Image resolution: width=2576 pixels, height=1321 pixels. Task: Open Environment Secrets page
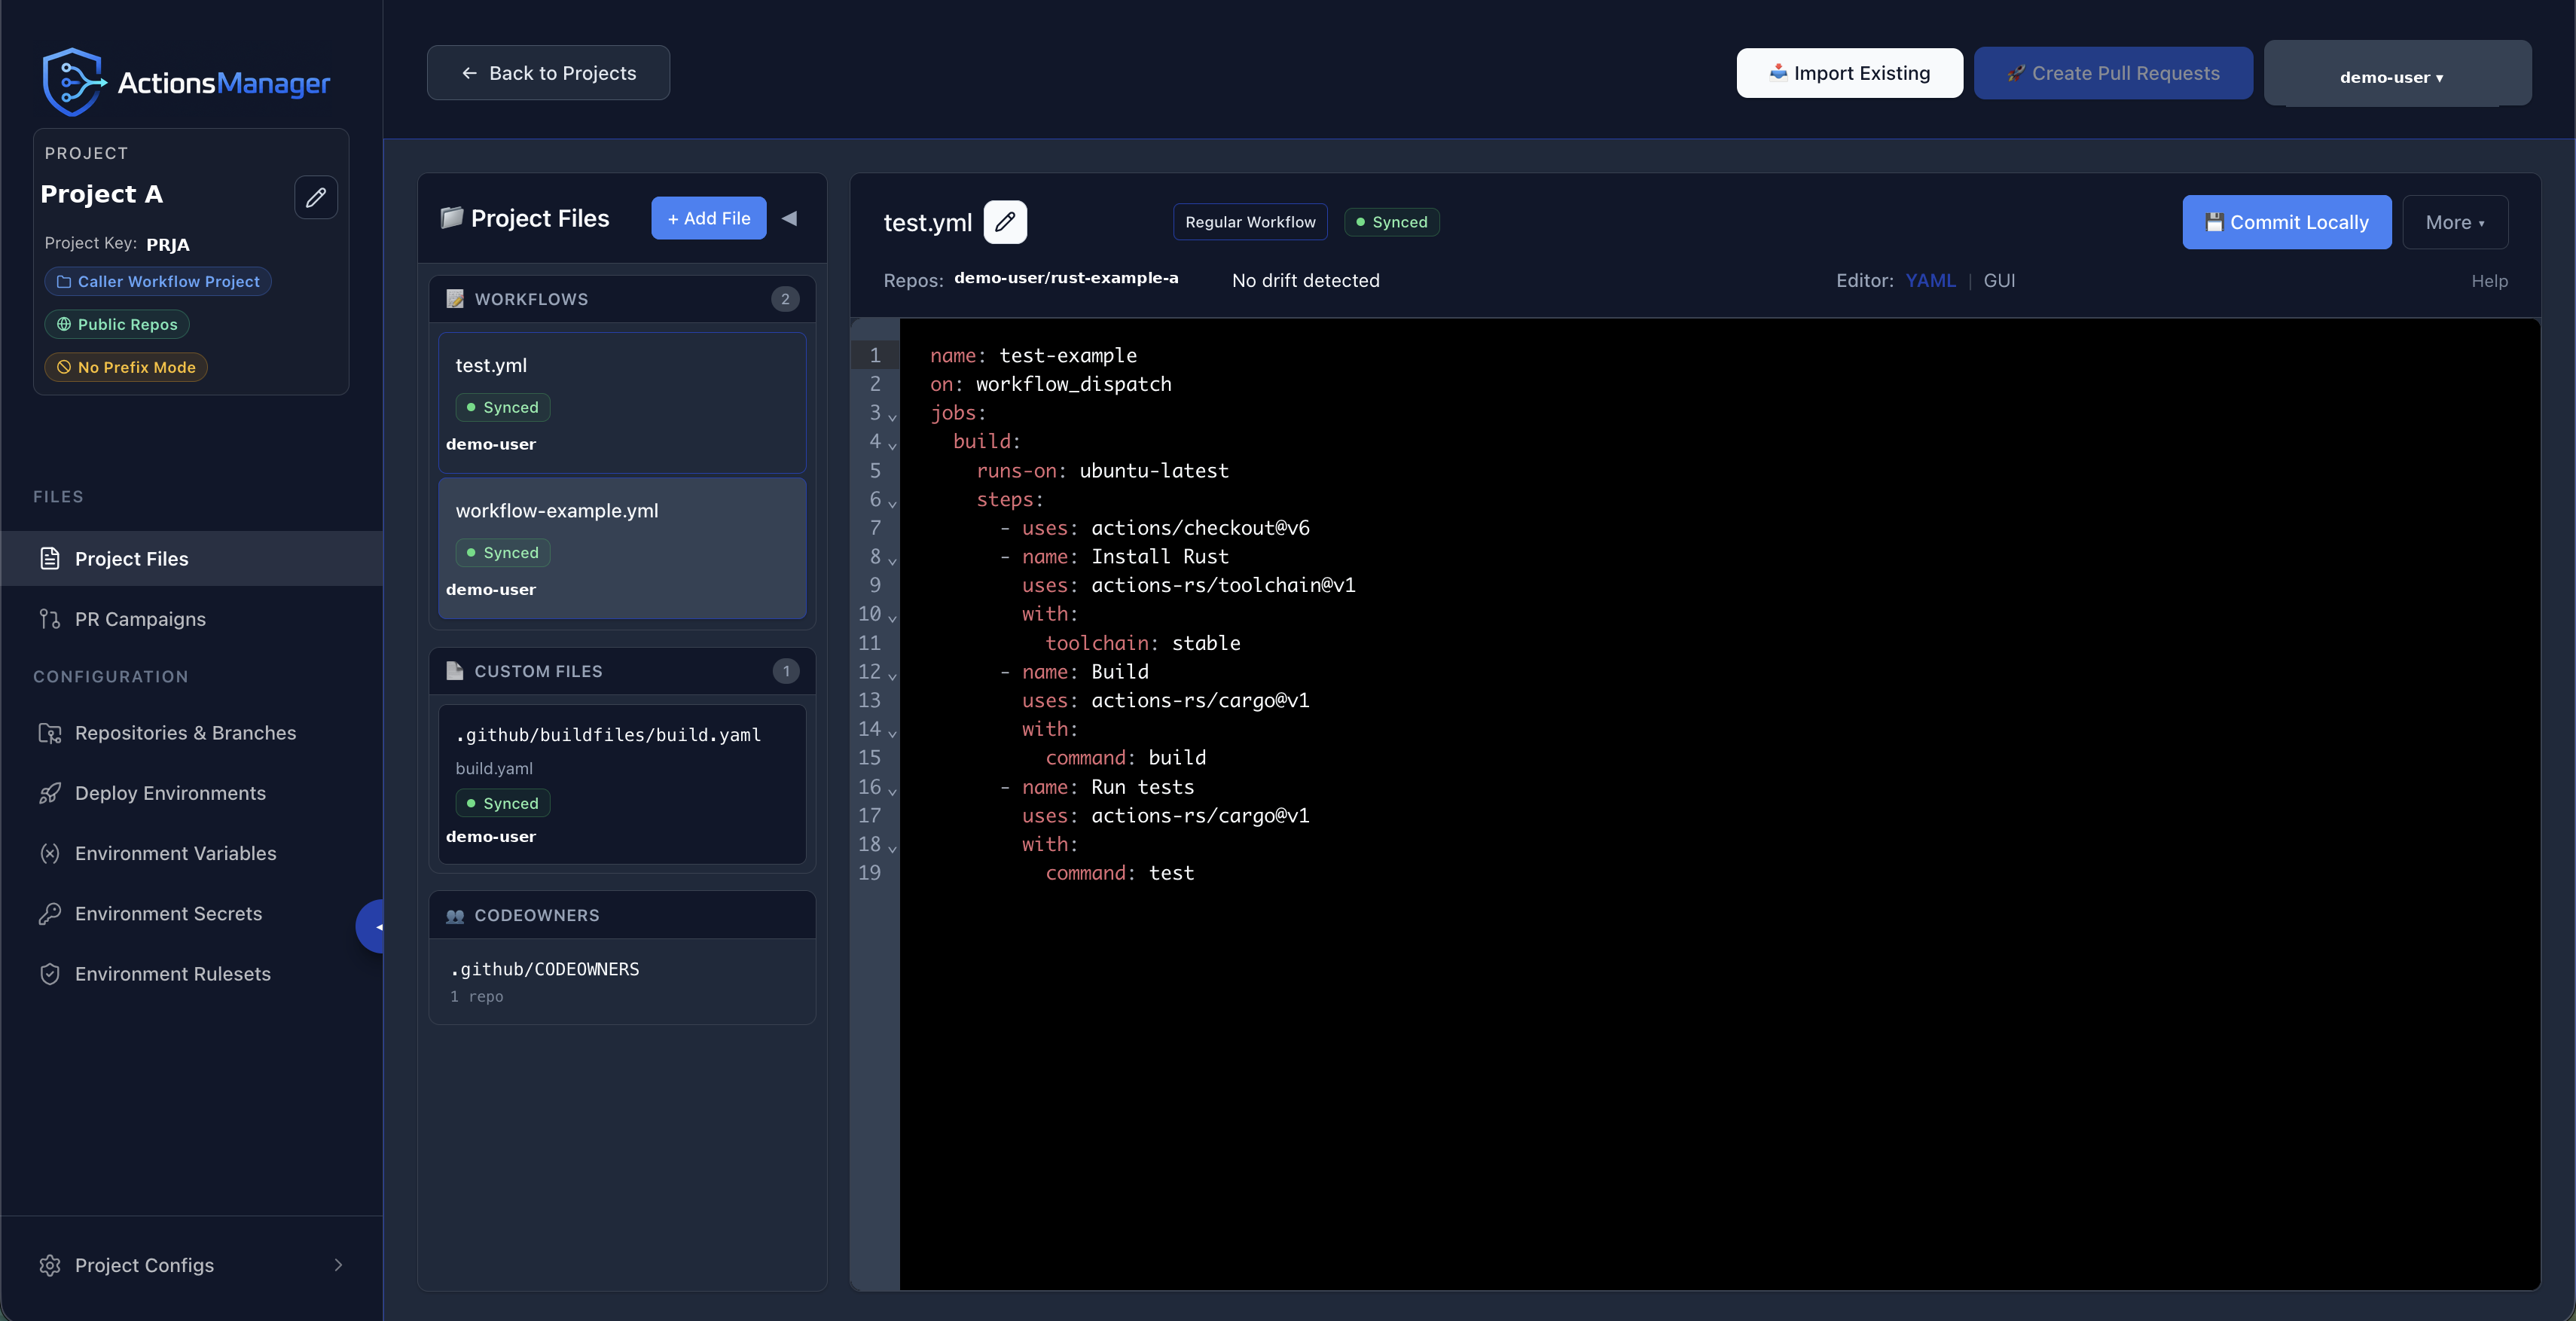[x=192, y=913]
